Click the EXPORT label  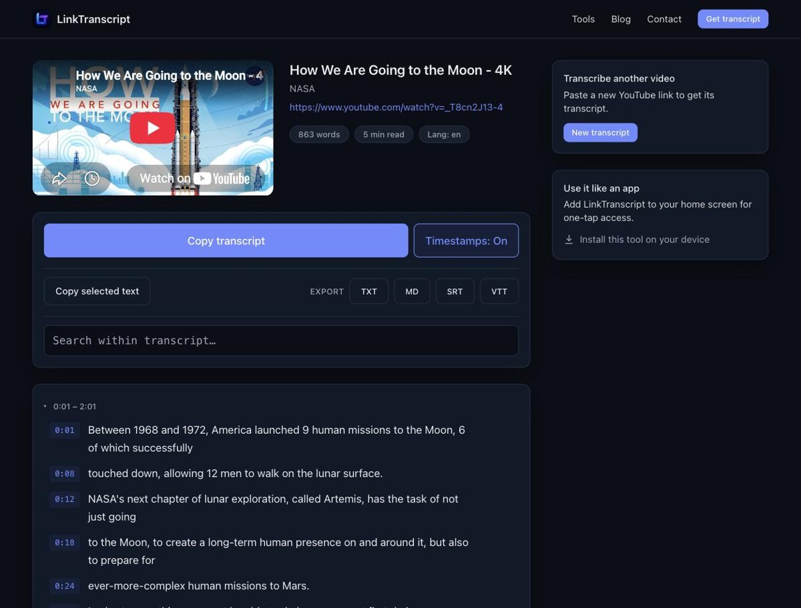[x=327, y=292]
